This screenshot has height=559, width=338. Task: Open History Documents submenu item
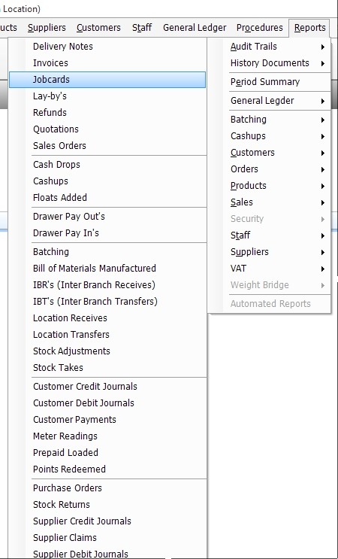pyautogui.click(x=277, y=63)
